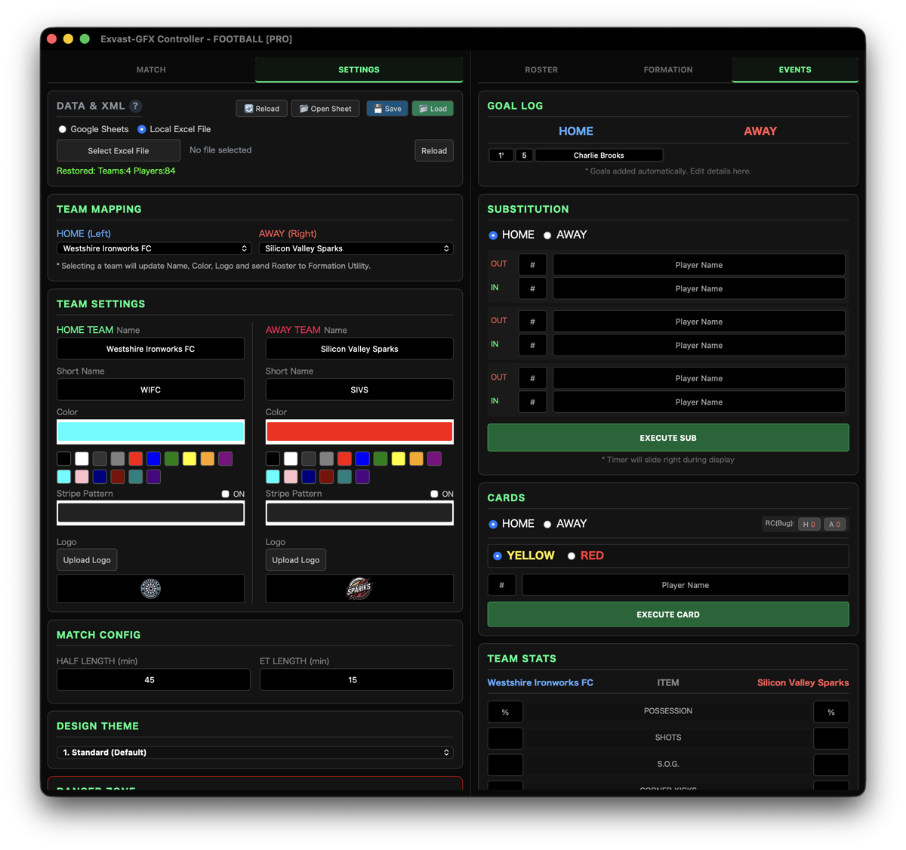This screenshot has height=850, width=906.
Task: Click the AWAY heading in the Goal Log
Action: (760, 131)
